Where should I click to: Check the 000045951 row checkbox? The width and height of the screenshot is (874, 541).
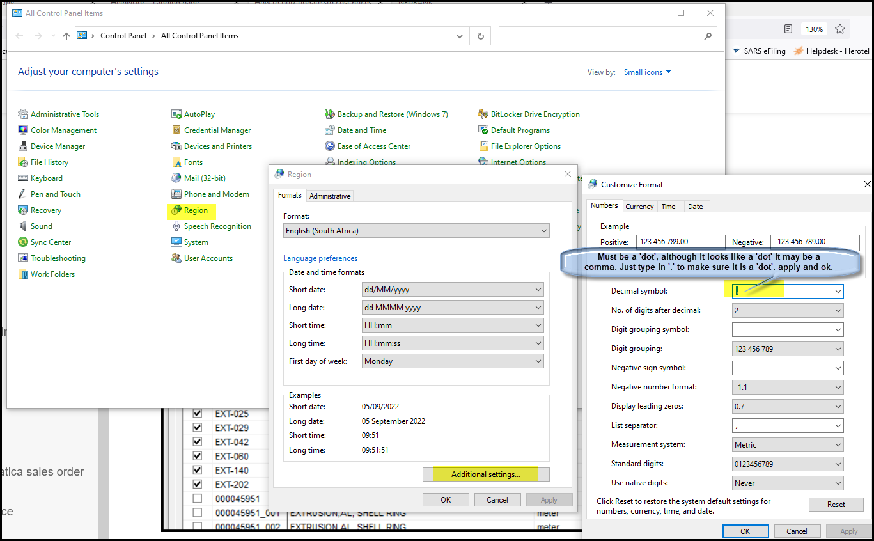(x=198, y=498)
